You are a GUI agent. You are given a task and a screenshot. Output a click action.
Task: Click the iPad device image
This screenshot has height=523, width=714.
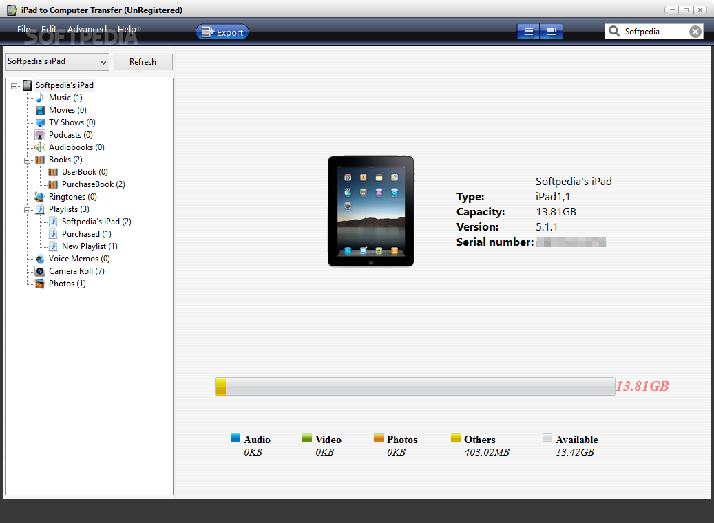coord(370,211)
